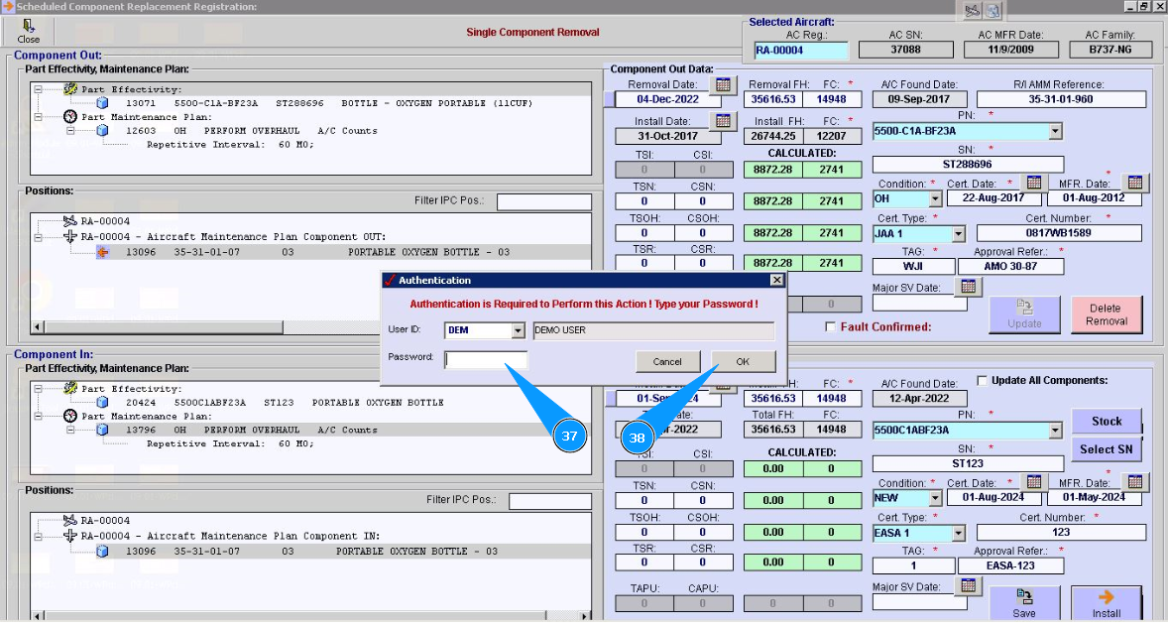Click the Close toolbar icon
The image size is (1168, 628).
click(29, 31)
